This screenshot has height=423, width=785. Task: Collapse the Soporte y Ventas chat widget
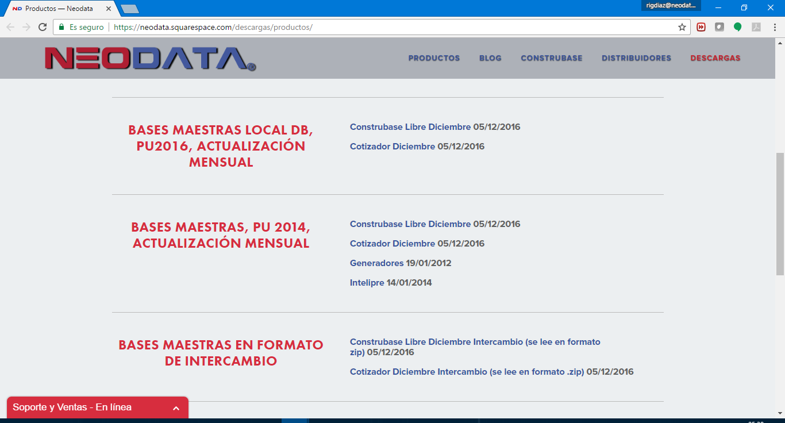point(176,407)
